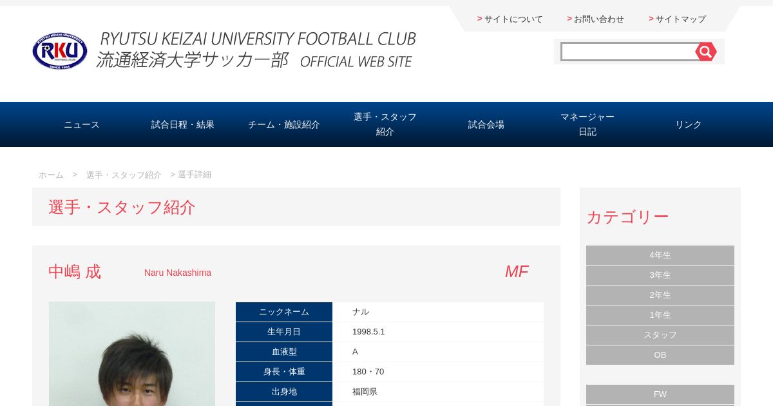
Task: Filter by スタッフ category
Action: [x=660, y=335]
